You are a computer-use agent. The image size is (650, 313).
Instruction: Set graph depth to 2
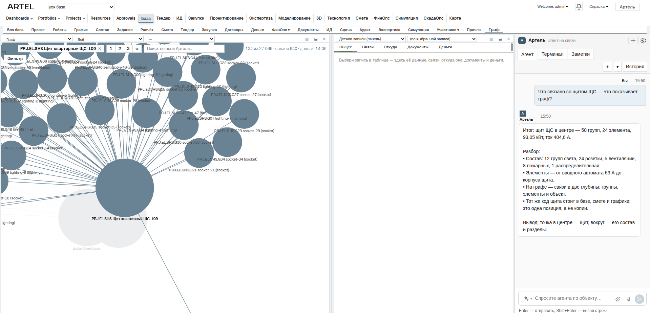tap(120, 49)
